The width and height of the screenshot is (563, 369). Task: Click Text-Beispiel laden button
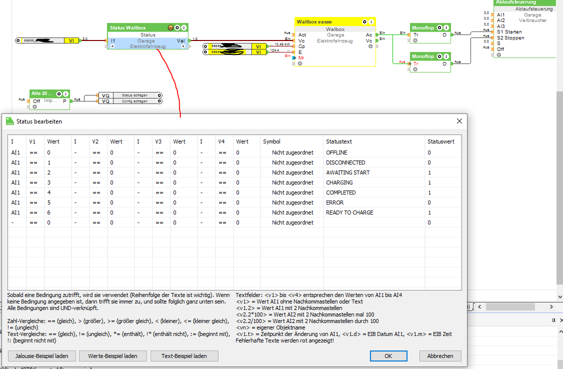tap(184, 356)
